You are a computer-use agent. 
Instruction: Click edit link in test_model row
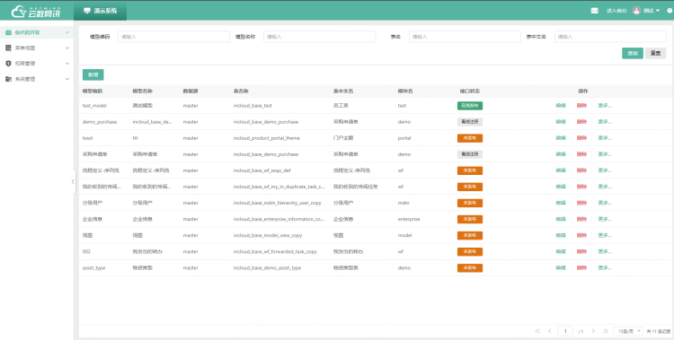pos(561,106)
